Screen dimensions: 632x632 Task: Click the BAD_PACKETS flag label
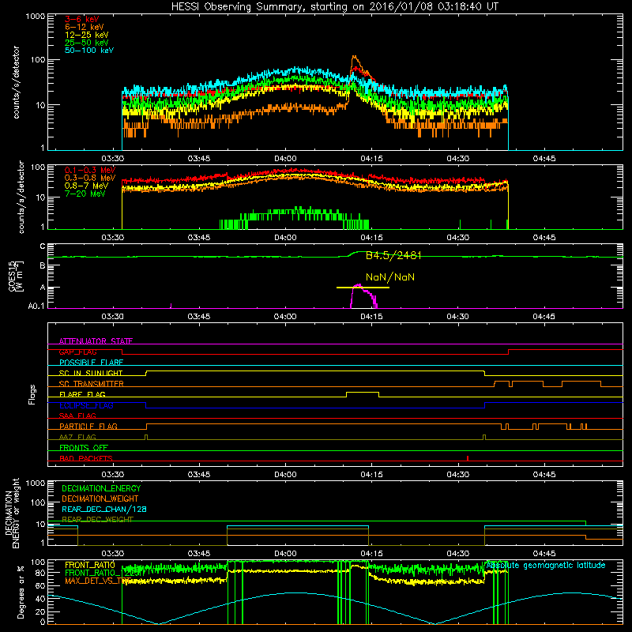click(86, 459)
